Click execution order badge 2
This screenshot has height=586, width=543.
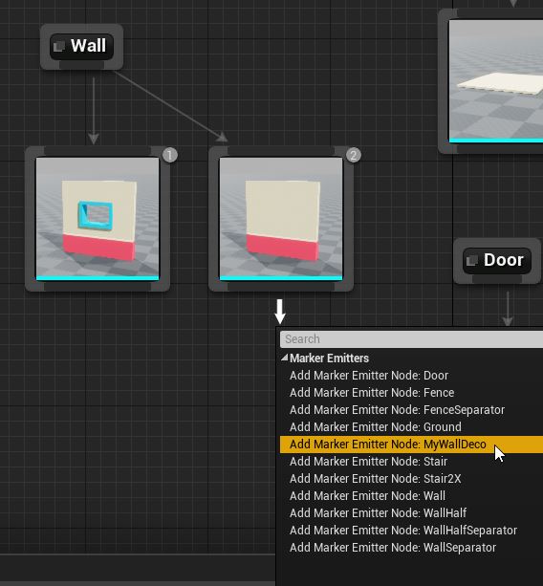[353, 155]
